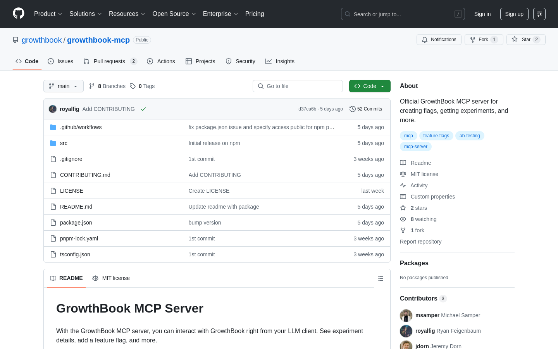
Task: Open the README.md file
Action: [76, 207]
